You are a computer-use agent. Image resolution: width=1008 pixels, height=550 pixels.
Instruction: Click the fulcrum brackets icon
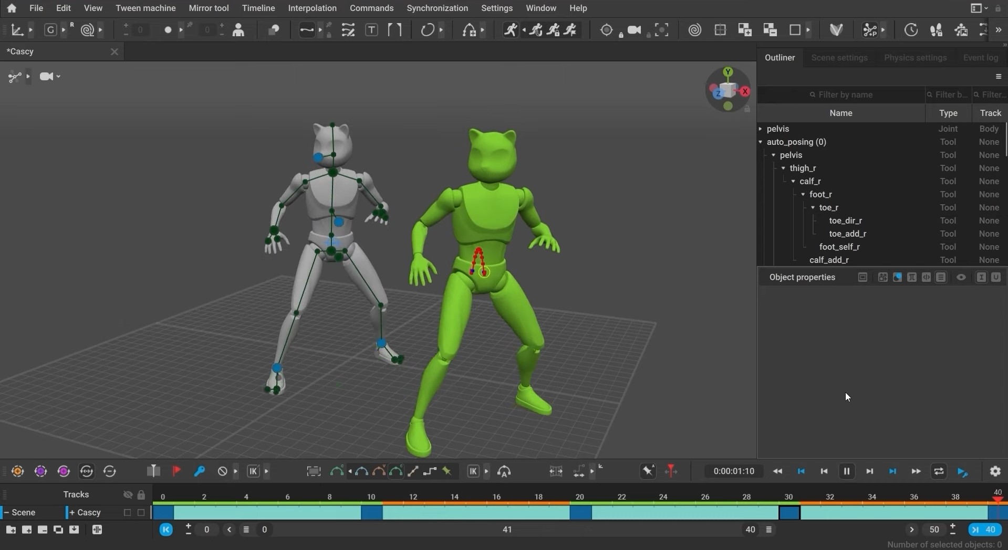click(394, 30)
